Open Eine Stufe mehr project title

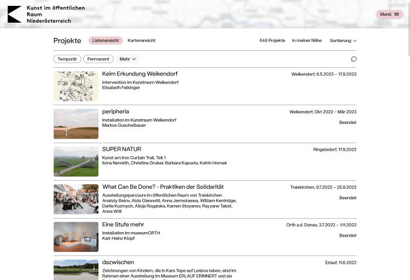[x=123, y=224]
